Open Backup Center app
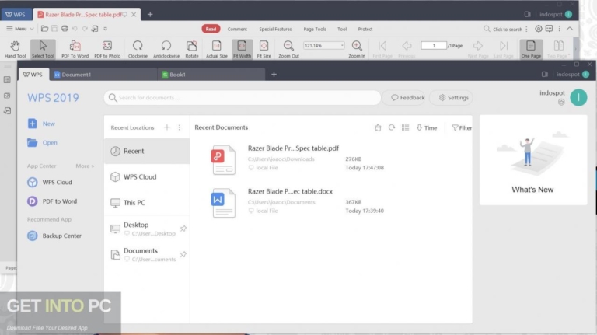This screenshot has height=335, width=597. pos(54,236)
